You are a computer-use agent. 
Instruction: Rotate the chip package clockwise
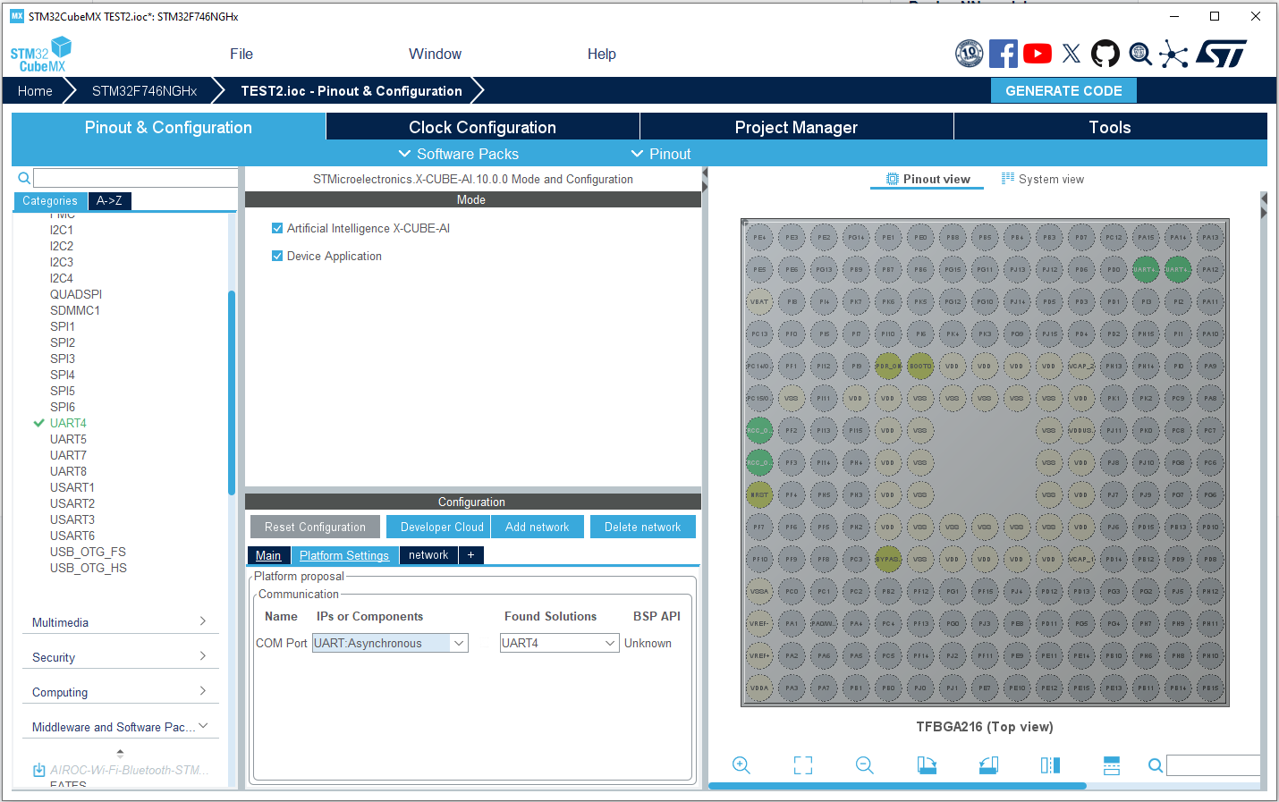point(927,765)
